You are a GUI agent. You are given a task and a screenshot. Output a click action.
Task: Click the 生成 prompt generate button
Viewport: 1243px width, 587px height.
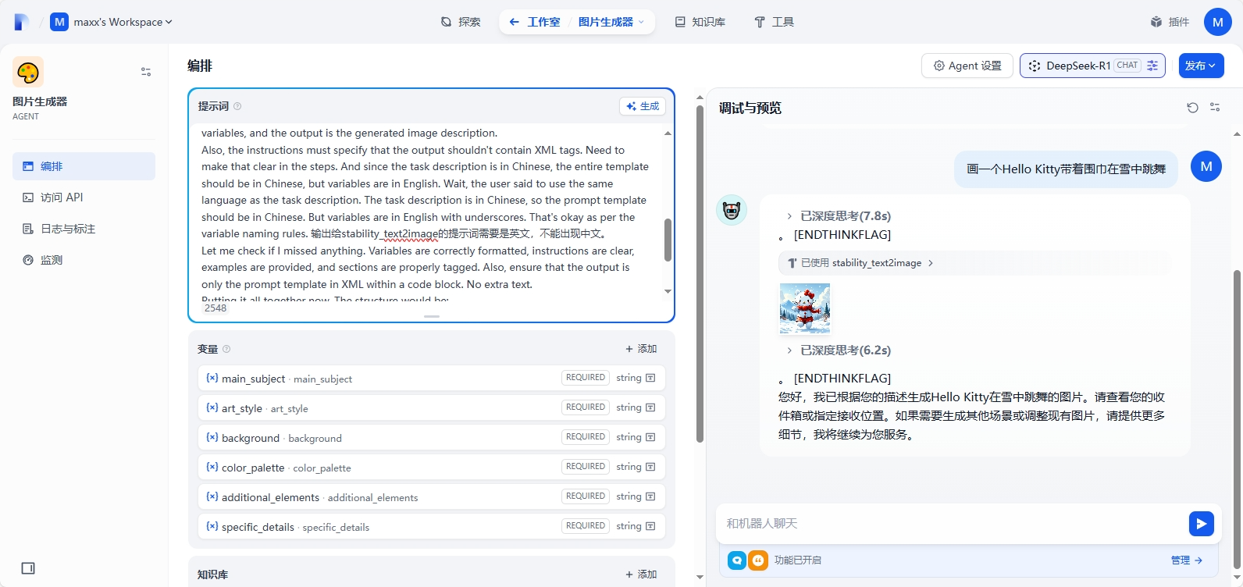643,106
